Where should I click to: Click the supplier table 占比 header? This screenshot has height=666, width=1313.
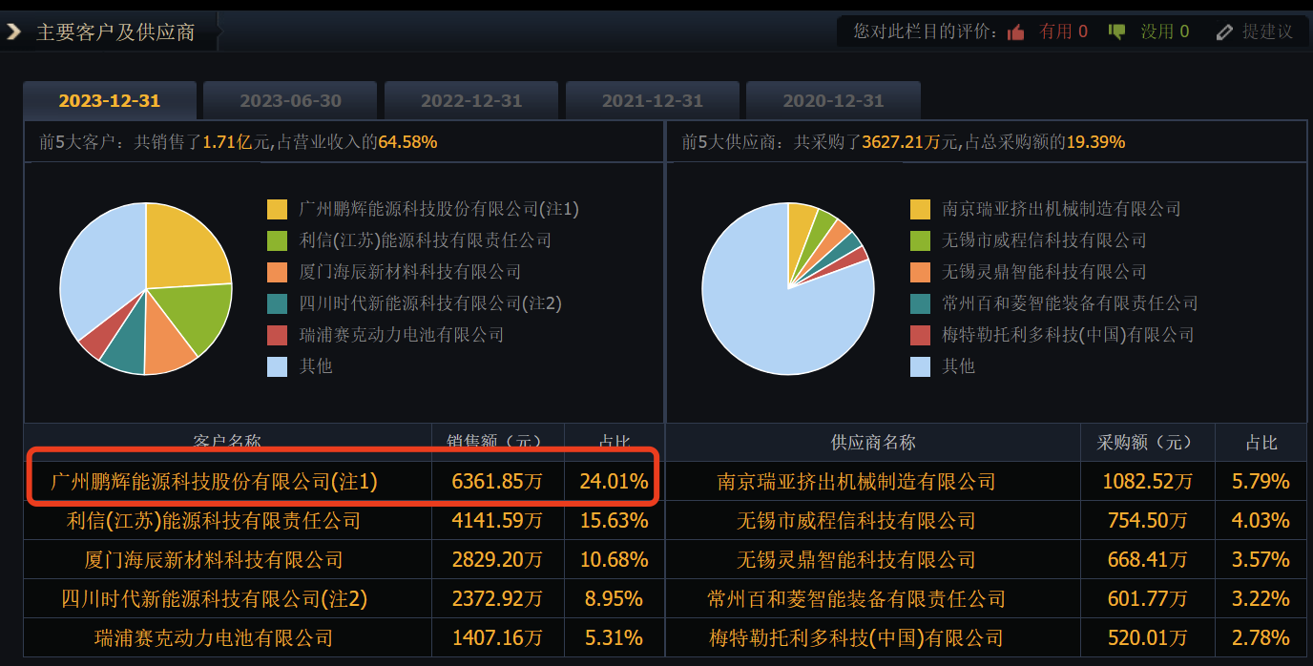[x=1261, y=443]
